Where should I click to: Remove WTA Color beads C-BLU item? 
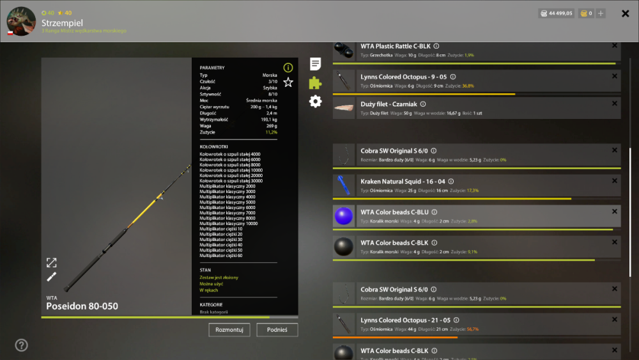615,212
